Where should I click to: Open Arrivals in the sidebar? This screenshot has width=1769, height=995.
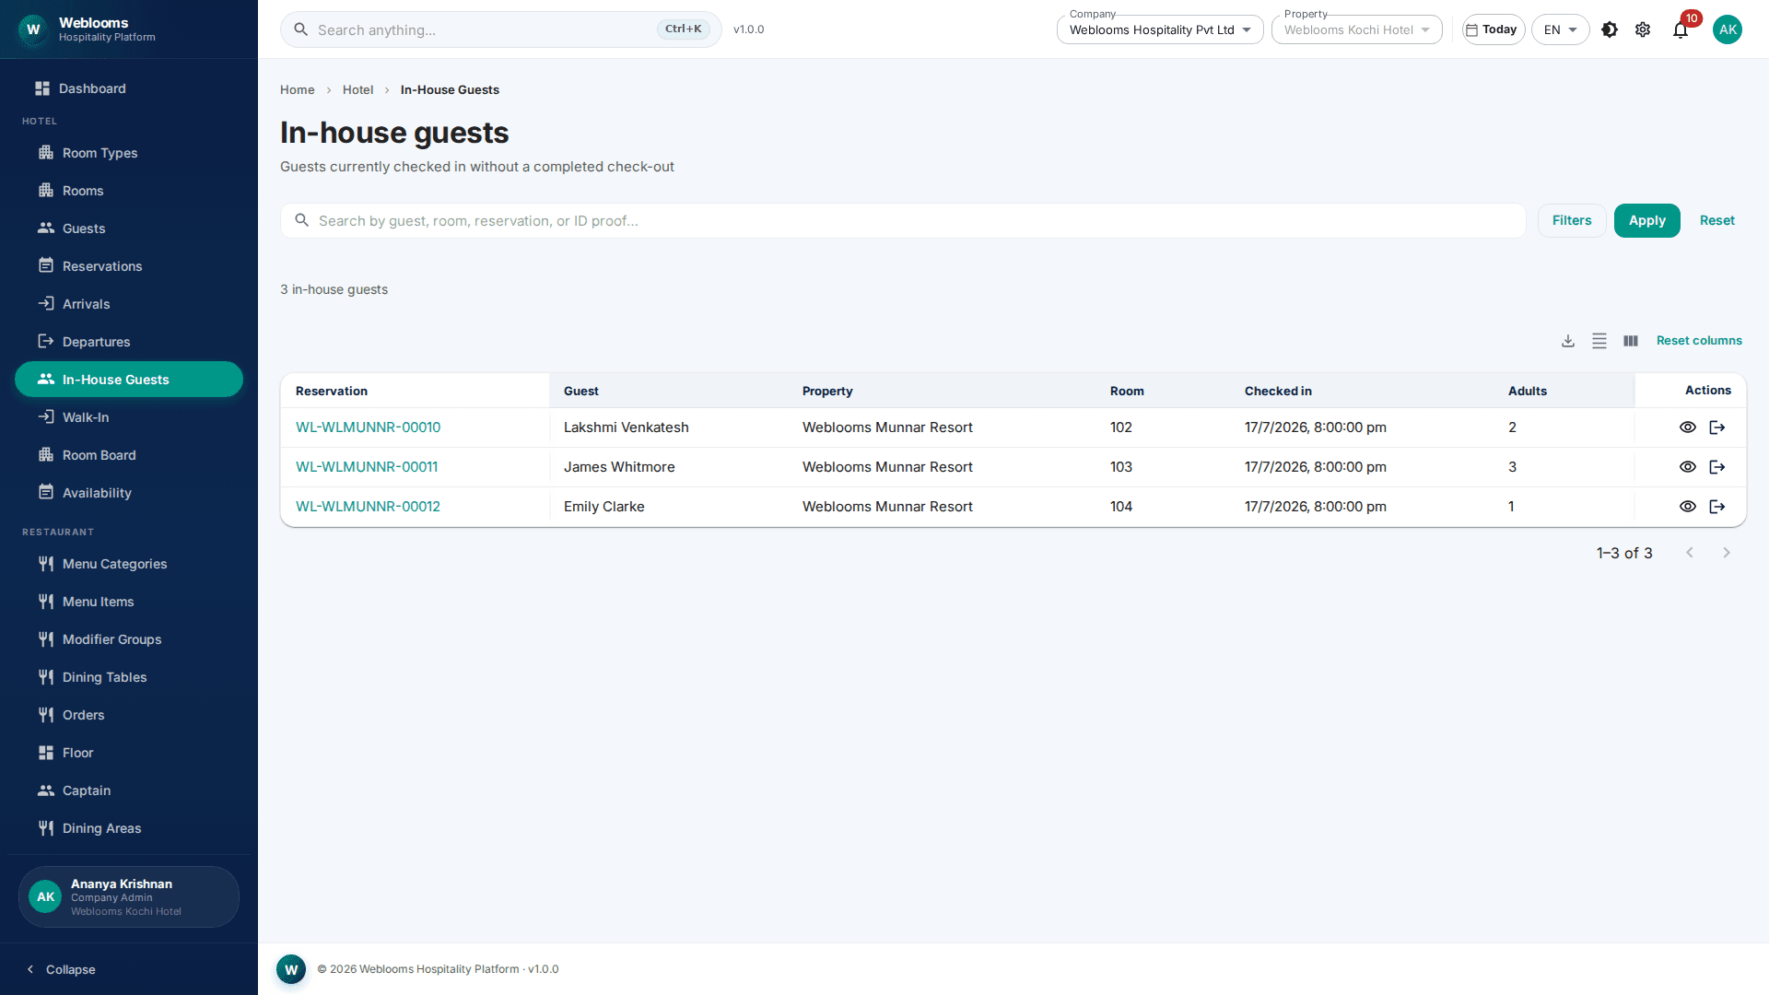pos(129,304)
